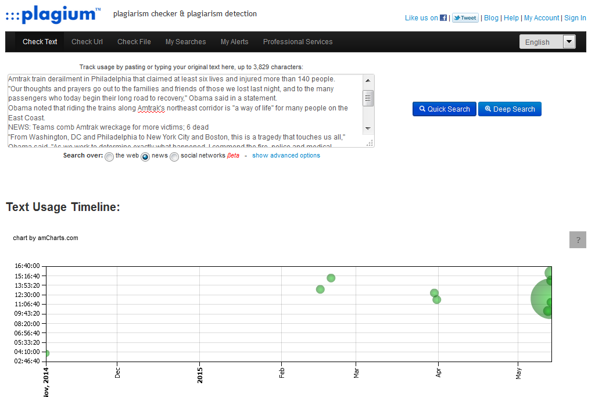Click the May axis label

(519, 374)
